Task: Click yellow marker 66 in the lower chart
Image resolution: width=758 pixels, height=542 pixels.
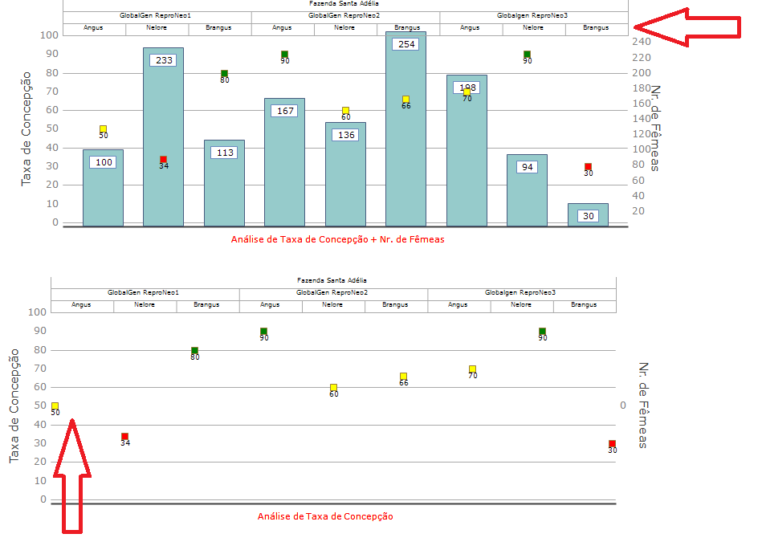Action: click(403, 376)
